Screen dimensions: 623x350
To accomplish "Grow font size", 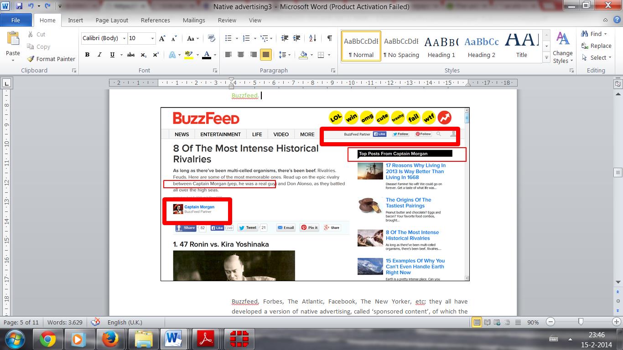I will click(x=162, y=38).
